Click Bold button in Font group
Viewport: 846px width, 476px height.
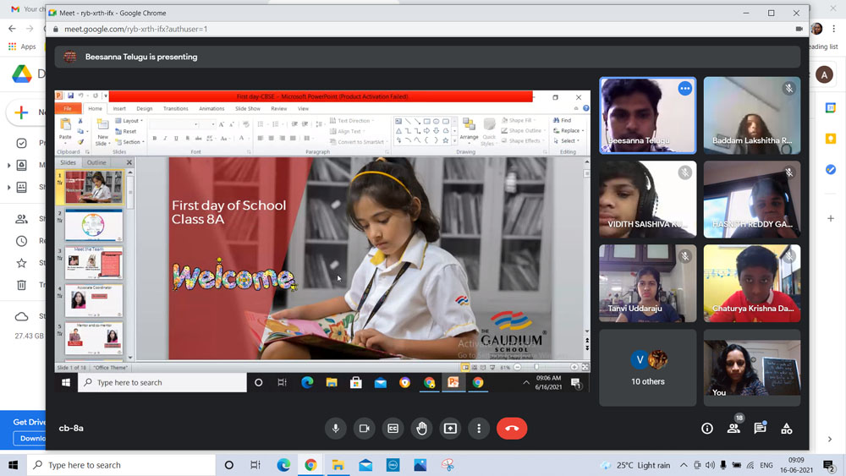click(154, 139)
